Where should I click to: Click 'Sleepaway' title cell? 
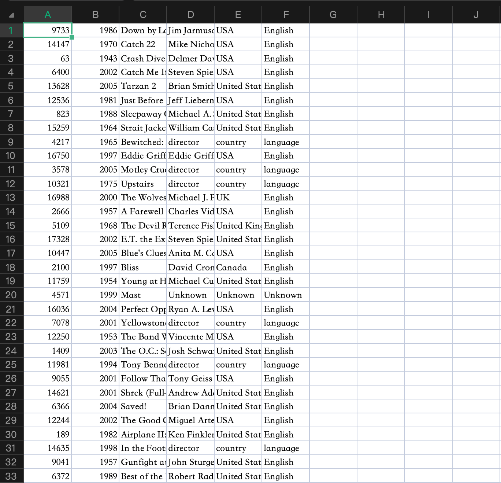(x=143, y=114)
